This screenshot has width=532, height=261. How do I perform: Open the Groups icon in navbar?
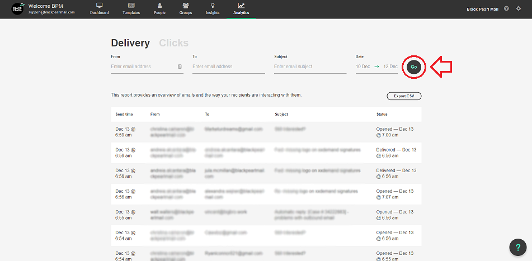(185, 6)
